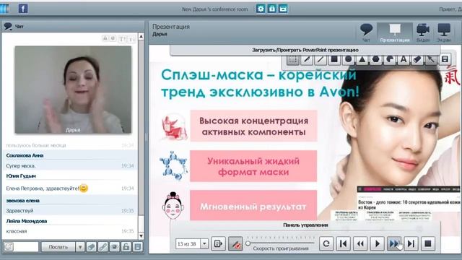Select the pencil drawing tool
Screen dimensions: 462x260
(x=307, y=59)
